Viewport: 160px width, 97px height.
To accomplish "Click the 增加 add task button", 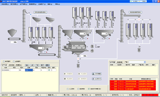I will [27, 65].
